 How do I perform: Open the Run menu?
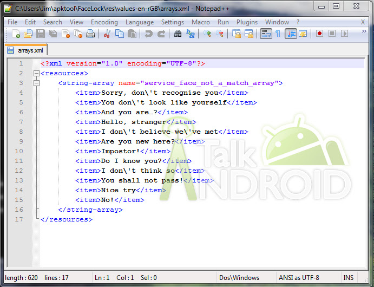pos(223,22)
